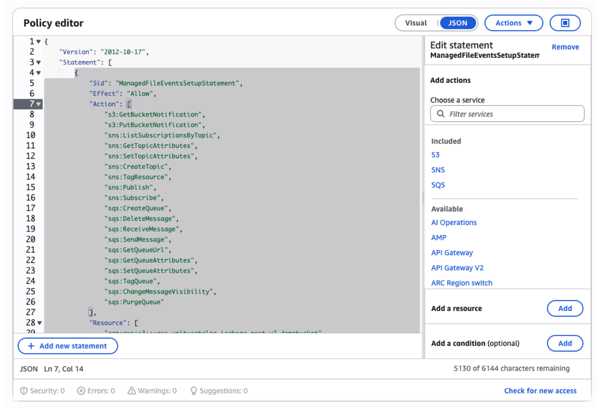Click the Suggestions lightbulb icon
Image resolution: width=597 pixels, height=408 pixels.
click(x=193, y=391)
